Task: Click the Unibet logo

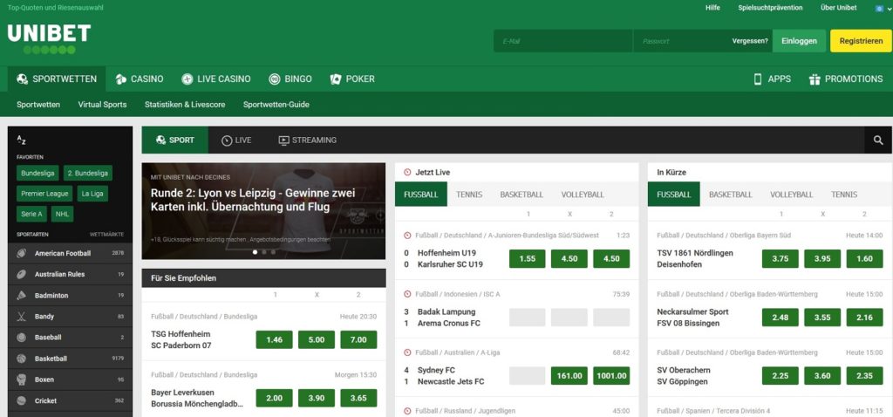Action: (49, 38)
